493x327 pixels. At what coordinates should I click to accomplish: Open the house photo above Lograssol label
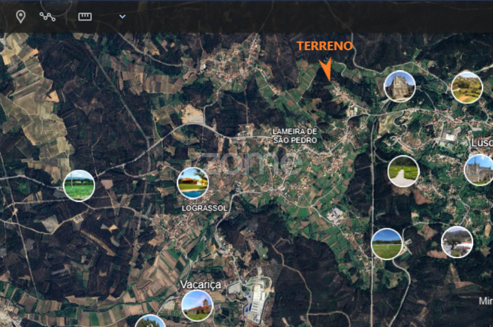193,183
